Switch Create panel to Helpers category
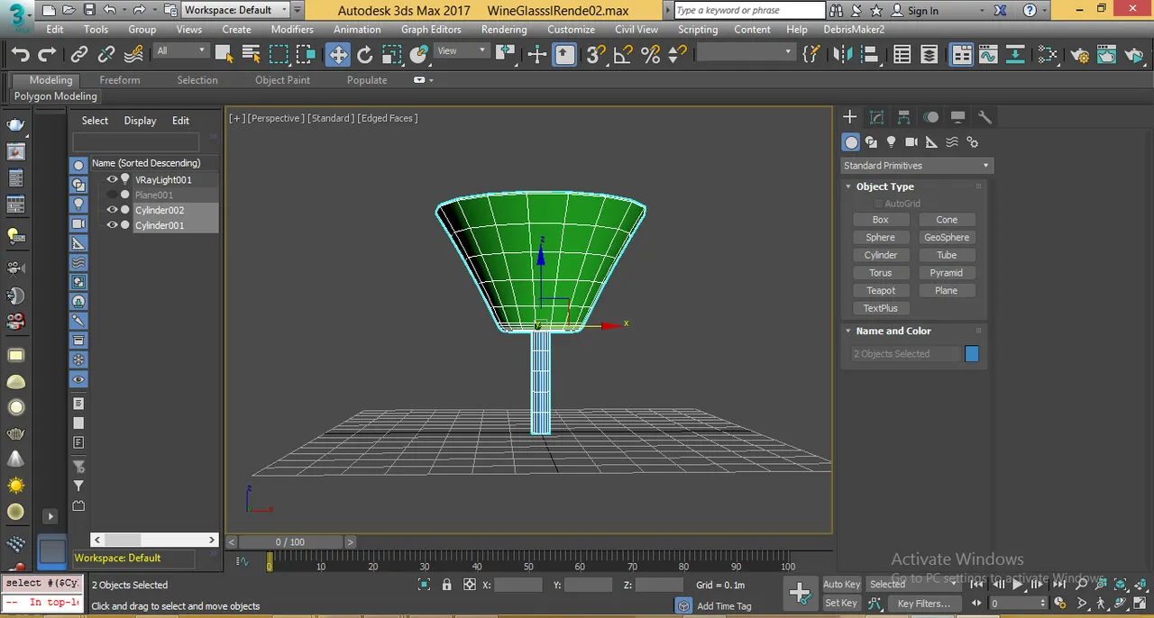This screenshot has height=618, width=1154. point(931,142)
